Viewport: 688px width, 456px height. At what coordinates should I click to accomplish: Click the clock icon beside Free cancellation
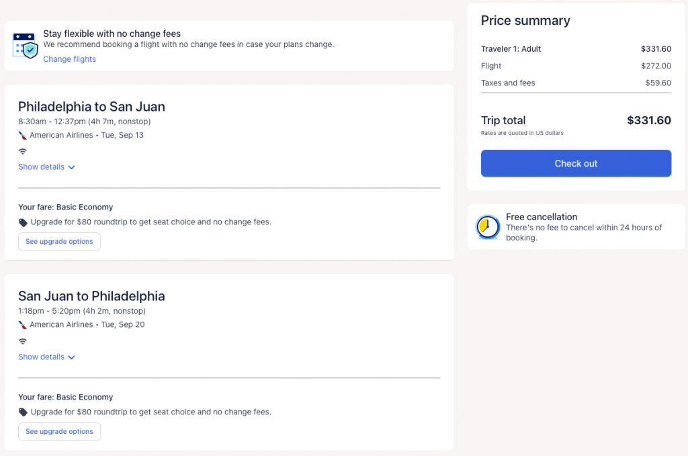click(488, 227)
